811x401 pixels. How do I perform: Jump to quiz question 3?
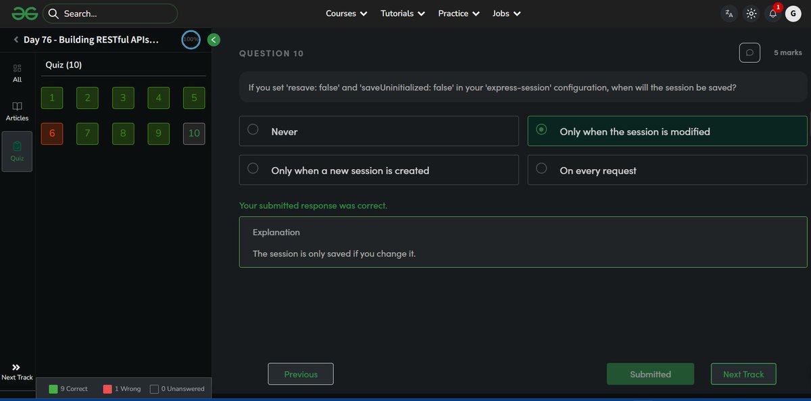point(123,98)
